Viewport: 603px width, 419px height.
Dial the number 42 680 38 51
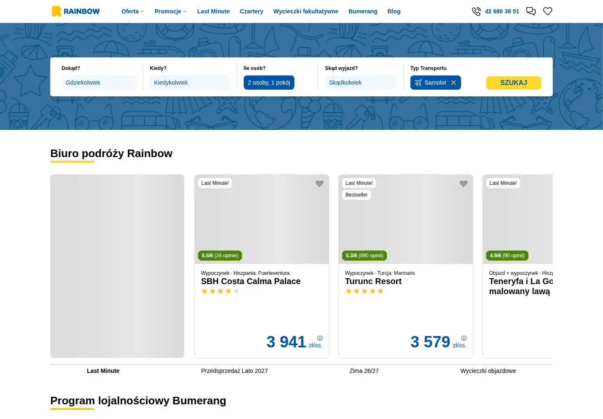click(x=502, y=11)
